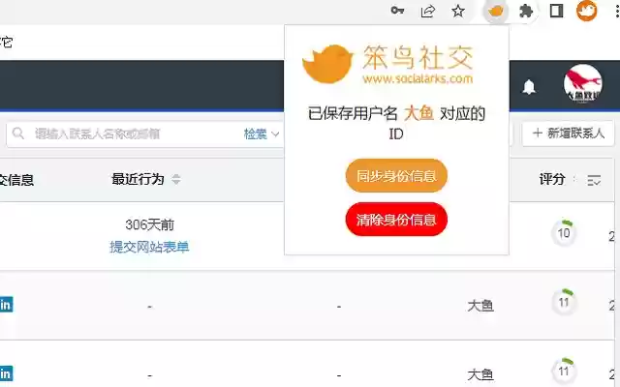Share this page via the share icon
This screenshot has height=387, width=620.
coord(428,11)
